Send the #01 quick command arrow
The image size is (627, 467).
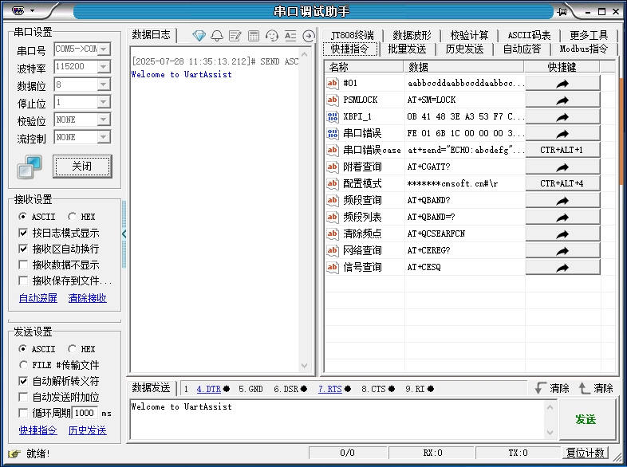click(562, 83)
